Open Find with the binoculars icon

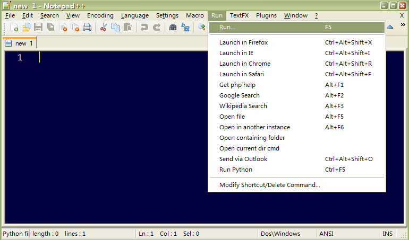pyautogui.click(x=173, y=27)
